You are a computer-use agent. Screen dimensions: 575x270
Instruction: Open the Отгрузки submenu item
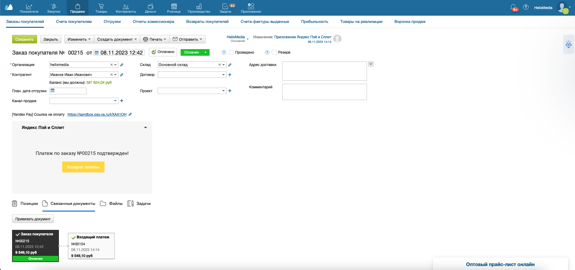[112, 22]
